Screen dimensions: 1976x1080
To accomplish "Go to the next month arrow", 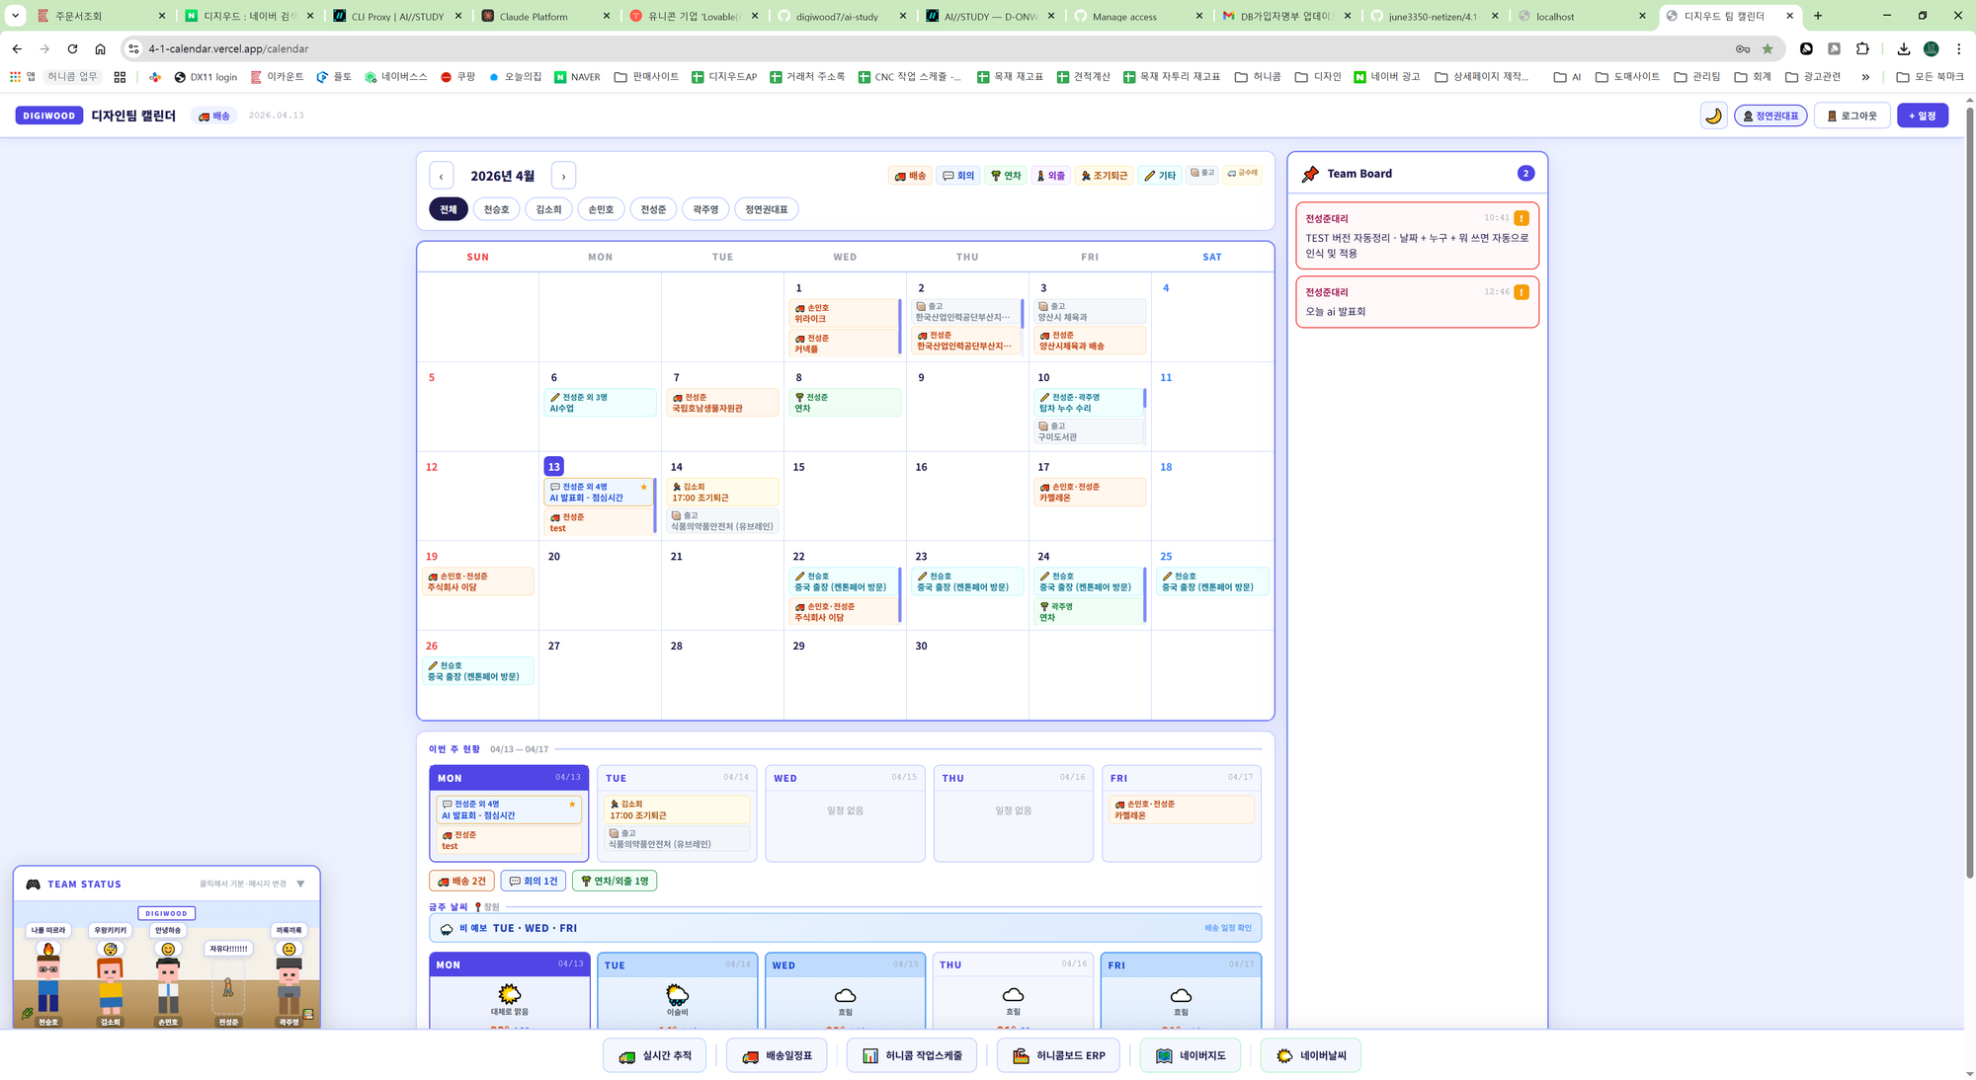I will [563, 176].
